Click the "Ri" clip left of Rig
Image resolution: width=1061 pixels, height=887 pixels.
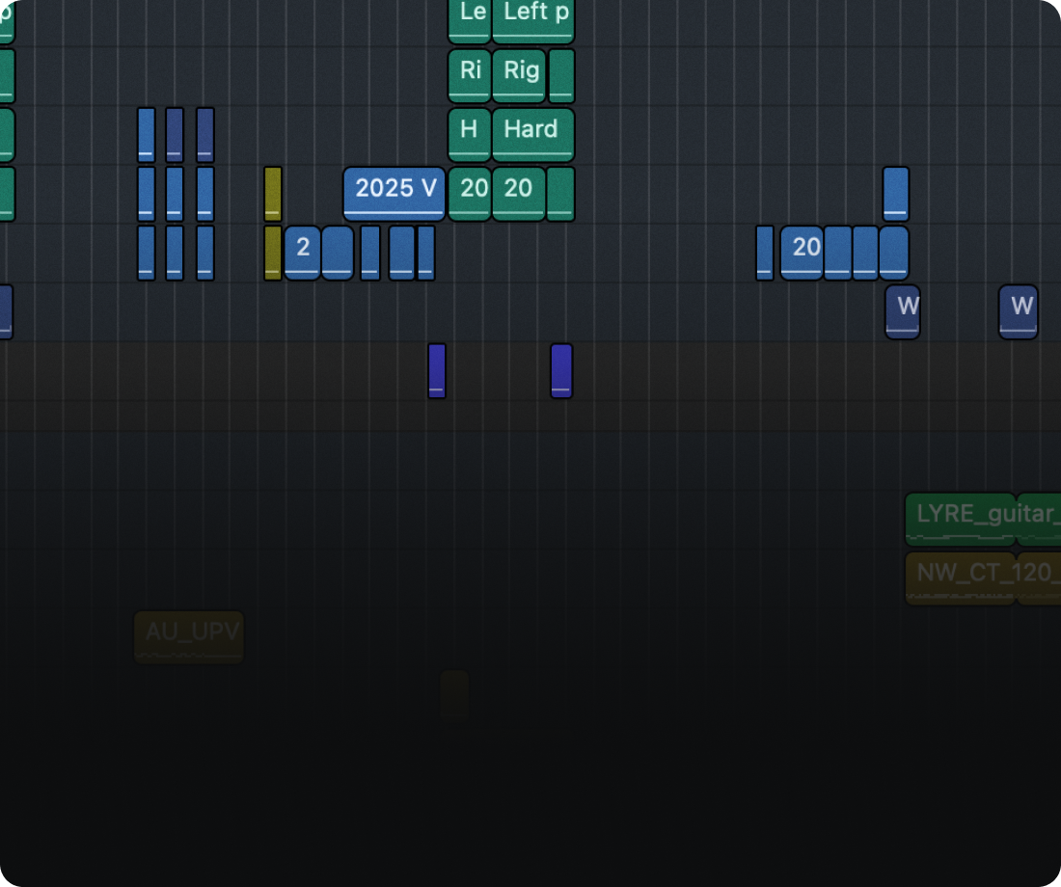point(469,72)
